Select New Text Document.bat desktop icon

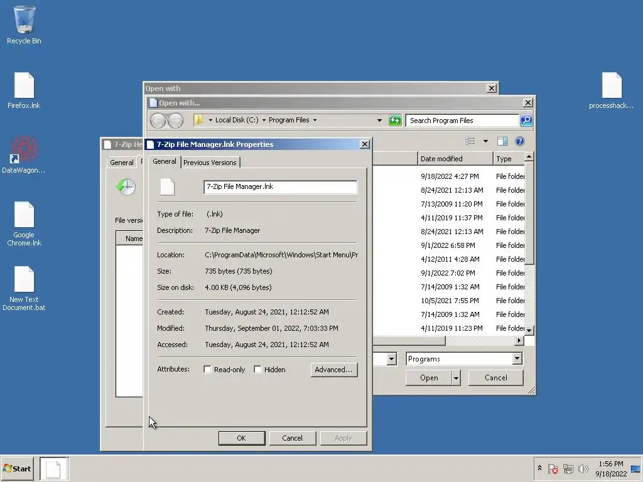(24, 289)
